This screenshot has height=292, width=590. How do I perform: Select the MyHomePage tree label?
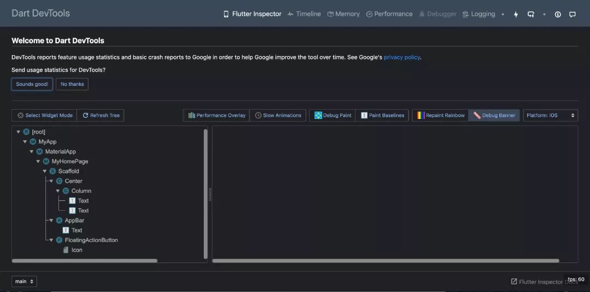coord(70,161)
